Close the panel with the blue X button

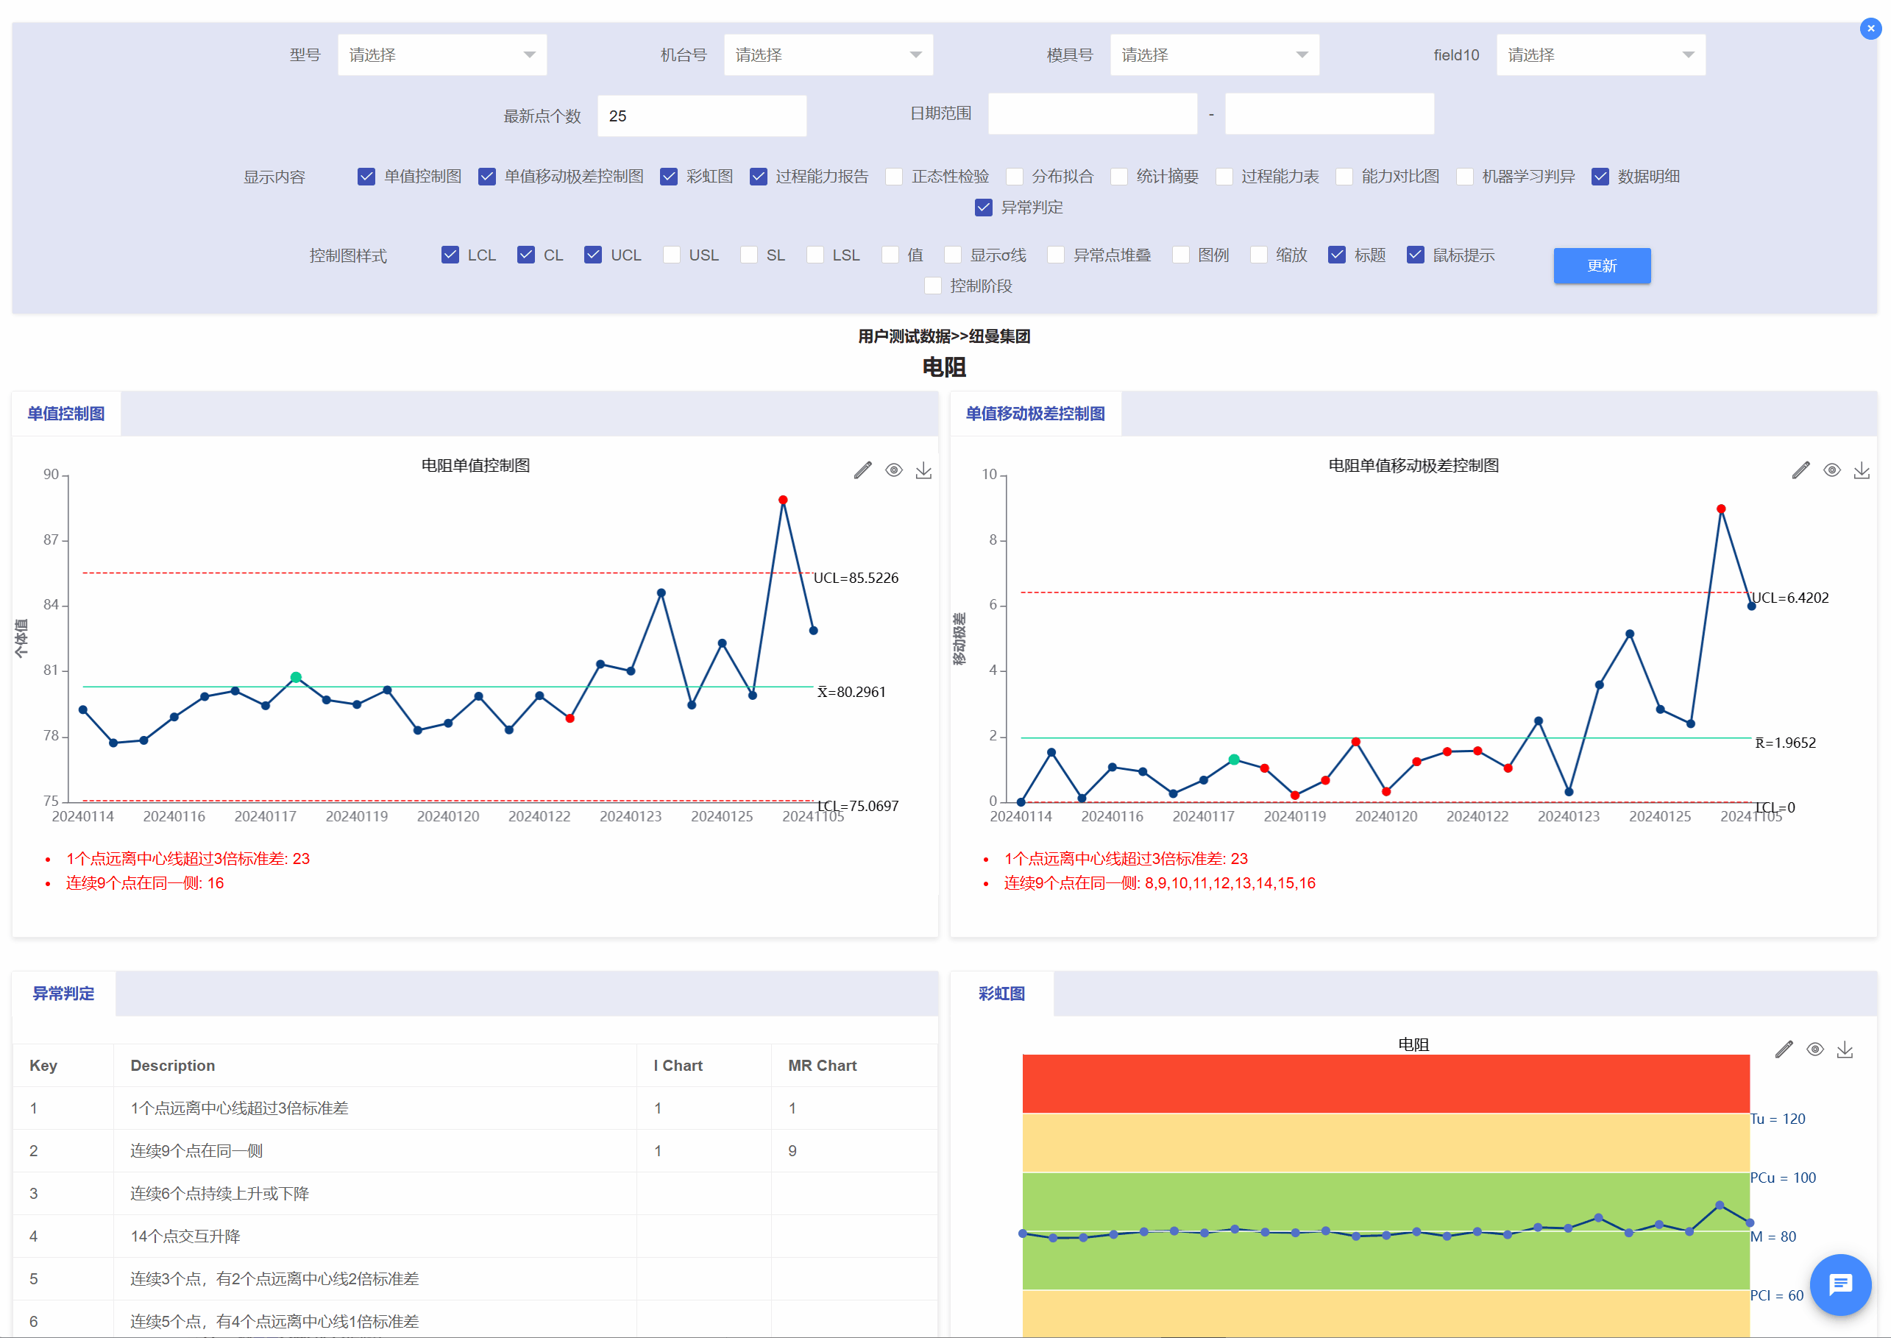click(1870, 28)
